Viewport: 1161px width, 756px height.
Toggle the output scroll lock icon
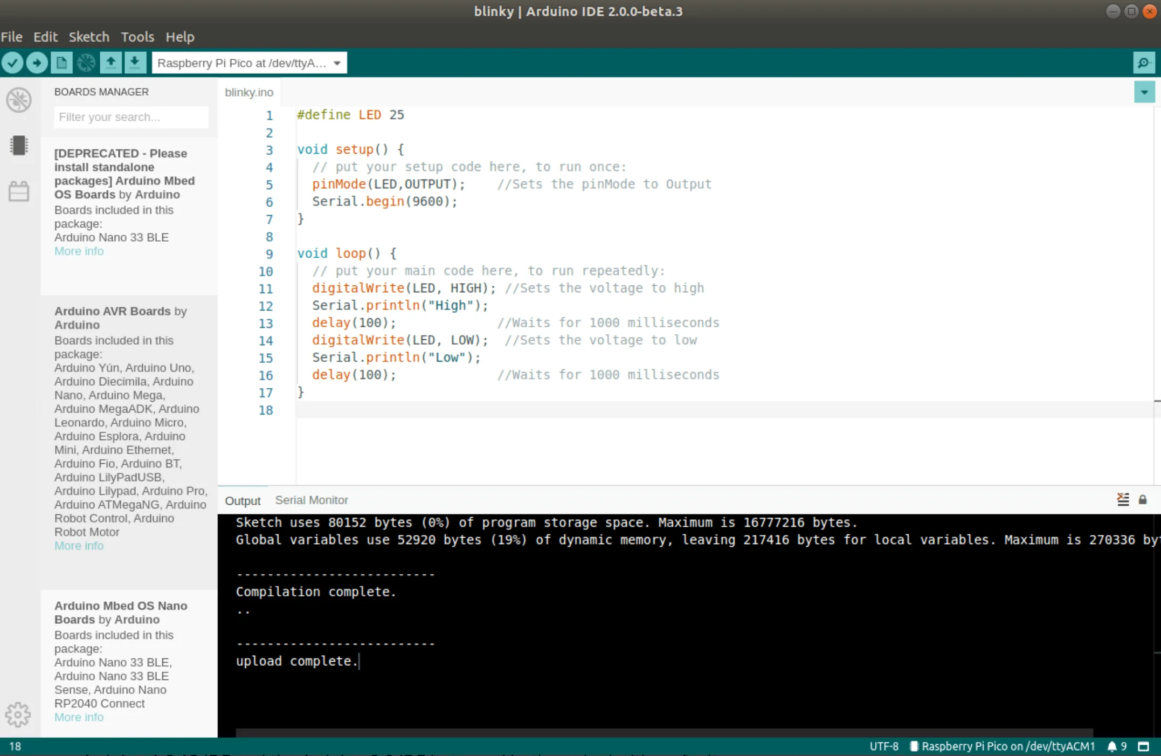(x=1142, y=500)
